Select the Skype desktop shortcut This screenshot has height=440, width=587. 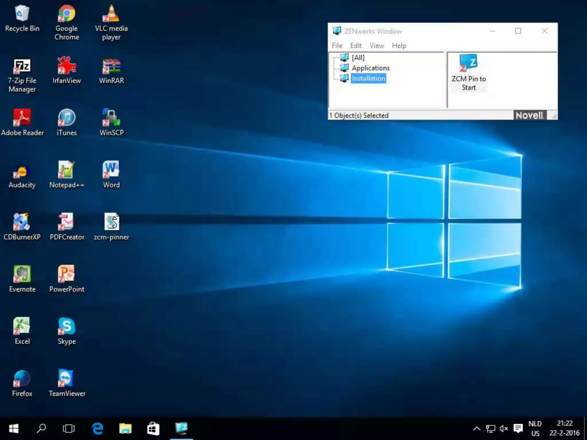pyautogui.click(x=66, y=331)
